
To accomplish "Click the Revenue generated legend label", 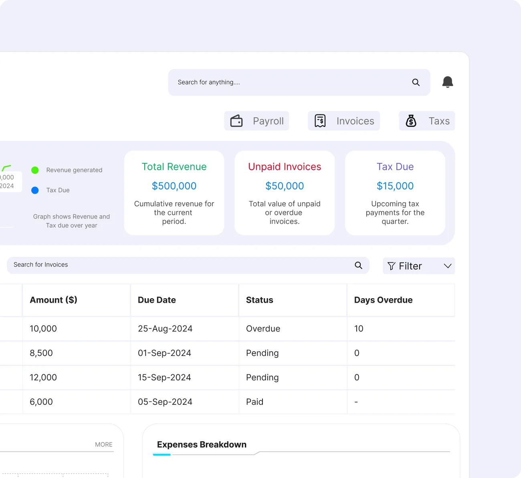I will pyautogui.click(x=74, y=170).
